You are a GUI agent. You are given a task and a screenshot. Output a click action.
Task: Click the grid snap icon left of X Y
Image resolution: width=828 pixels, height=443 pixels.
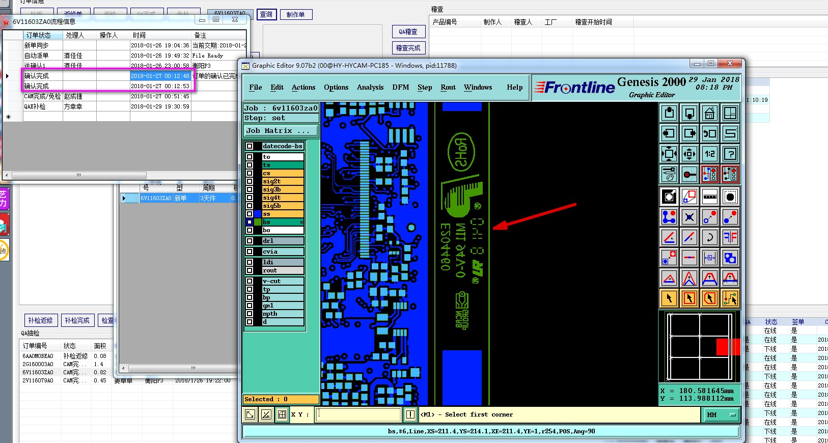(x=282, y=414)
